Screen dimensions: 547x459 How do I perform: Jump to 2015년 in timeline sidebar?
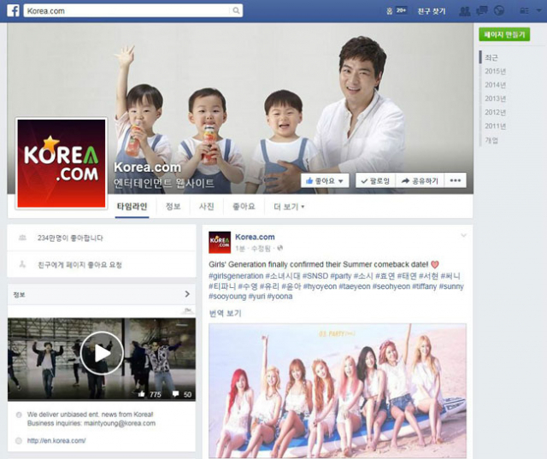(x=495, y=72)
